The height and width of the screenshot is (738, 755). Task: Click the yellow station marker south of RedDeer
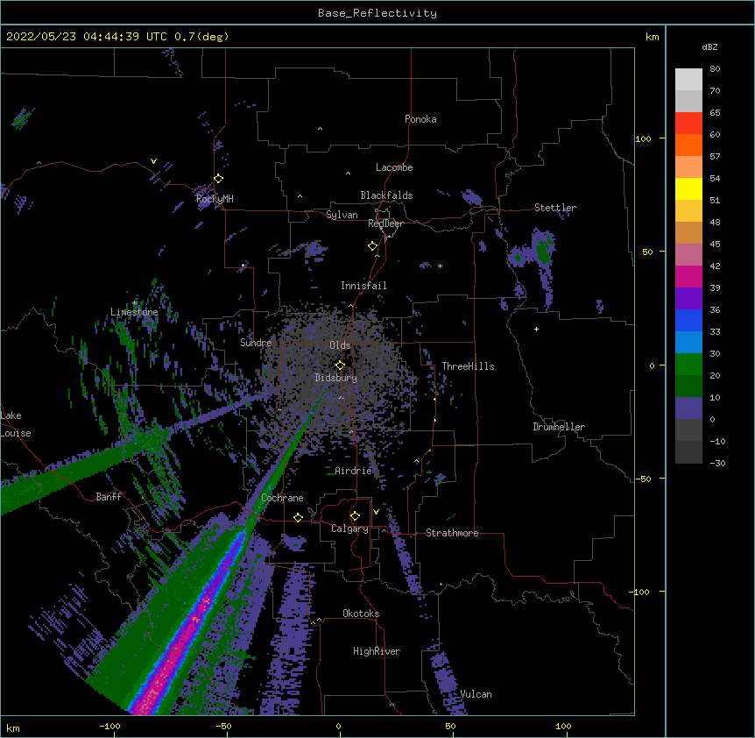[373, 246]
